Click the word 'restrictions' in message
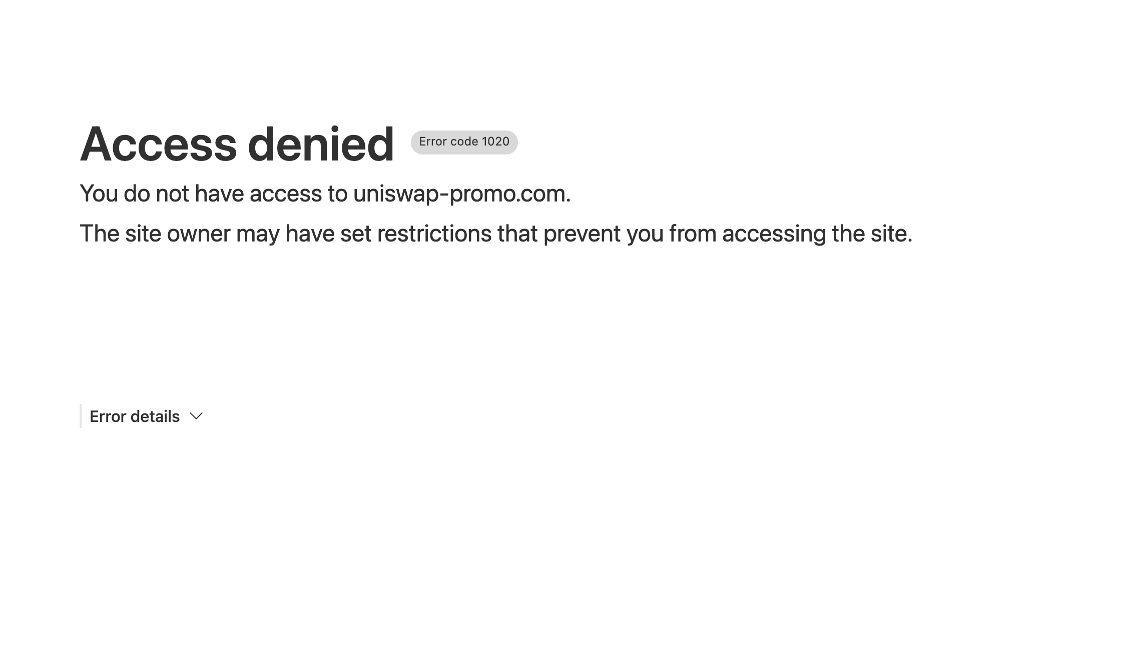This screenshot has height=658, width=1123. coord(434,233)
